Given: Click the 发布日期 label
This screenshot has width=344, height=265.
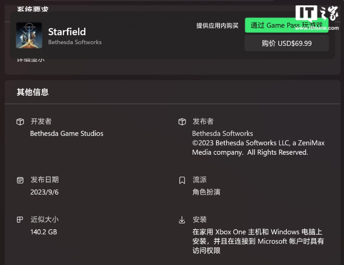Looking at the screenshot, I should 45,180.
